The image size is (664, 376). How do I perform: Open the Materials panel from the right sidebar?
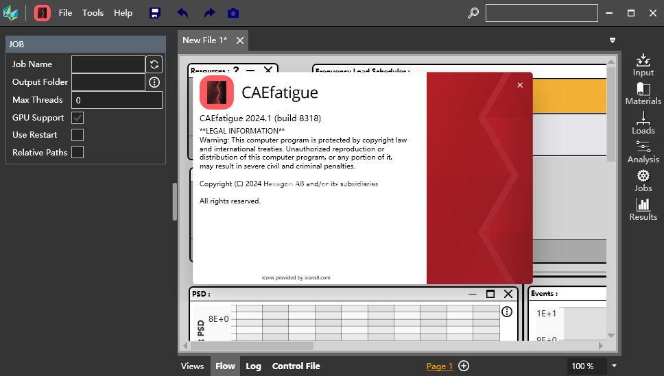tap(643, 94)
